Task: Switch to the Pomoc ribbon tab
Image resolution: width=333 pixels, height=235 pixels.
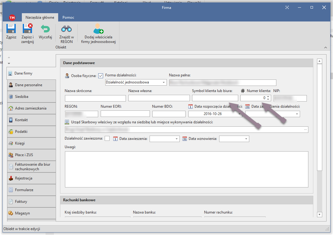Action: pos(68,17)
